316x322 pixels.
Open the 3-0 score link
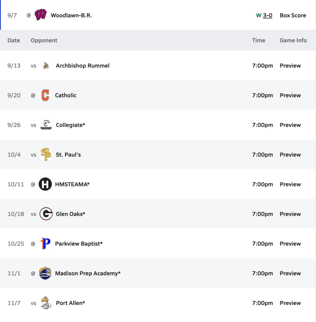tap(268, 15)
